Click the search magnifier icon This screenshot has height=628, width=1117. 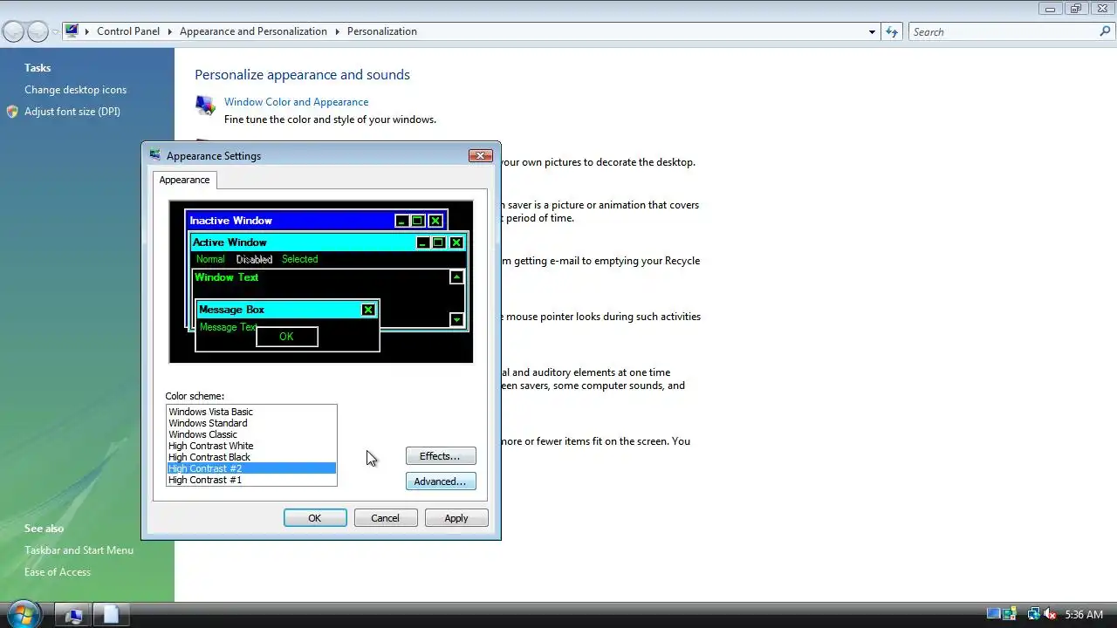(1105, 31)
